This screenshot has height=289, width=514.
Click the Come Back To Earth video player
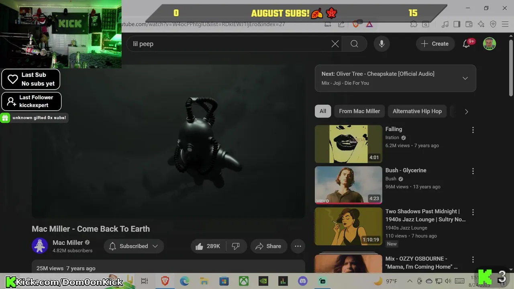click(169, 142)
